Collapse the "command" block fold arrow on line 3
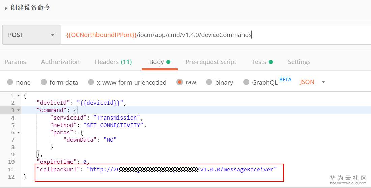Screen dimensions: 371x188 (19, 110)
